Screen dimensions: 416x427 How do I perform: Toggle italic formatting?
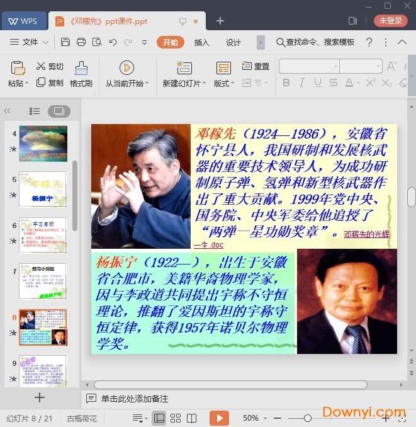click(301, 83)
